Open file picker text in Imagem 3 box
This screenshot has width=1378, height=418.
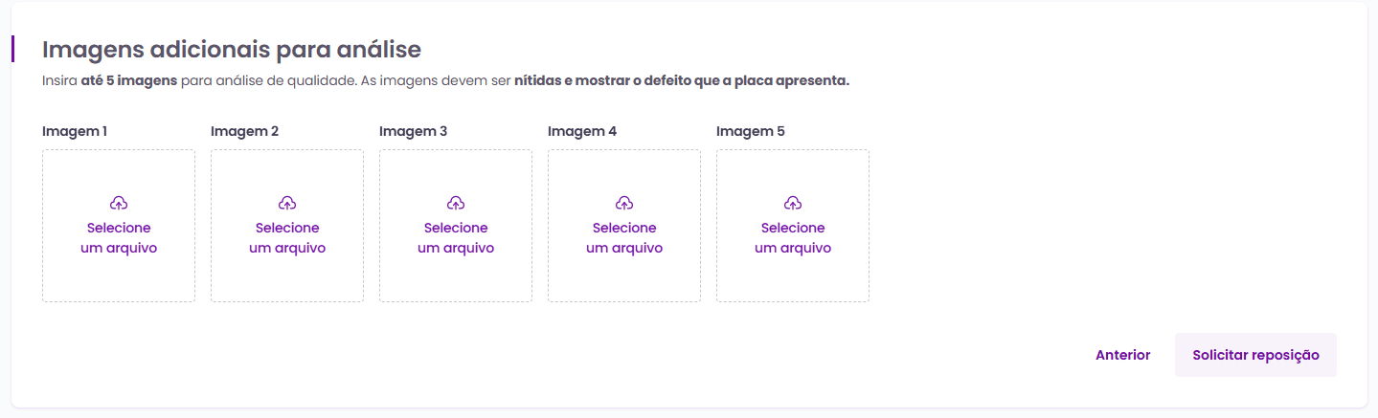[456, 238]
